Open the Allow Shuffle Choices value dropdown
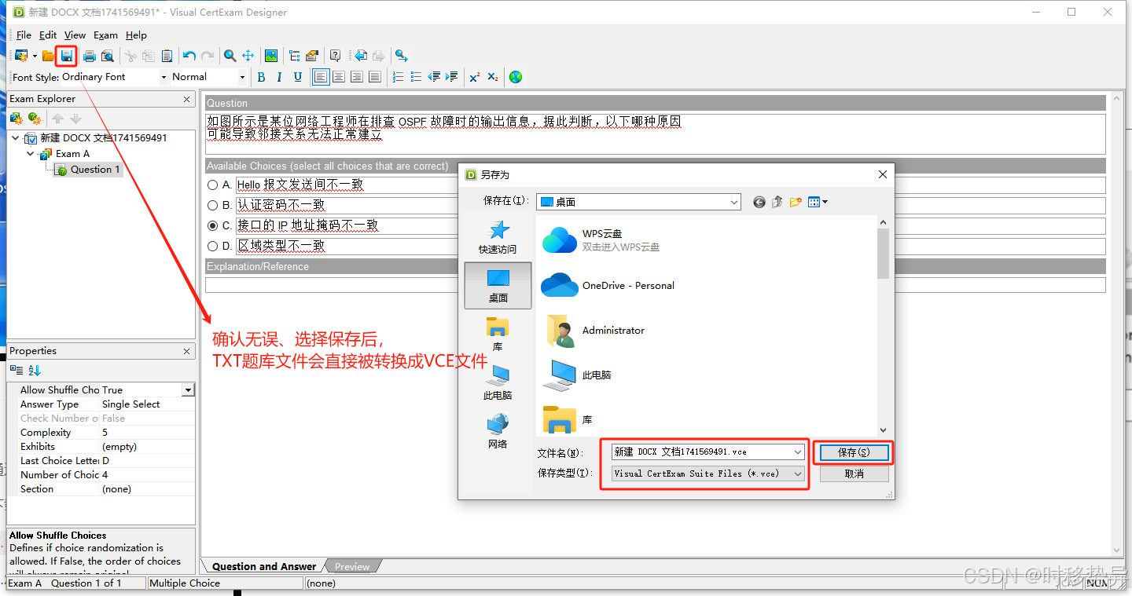 pyautogui.click(x=188, y=390)
